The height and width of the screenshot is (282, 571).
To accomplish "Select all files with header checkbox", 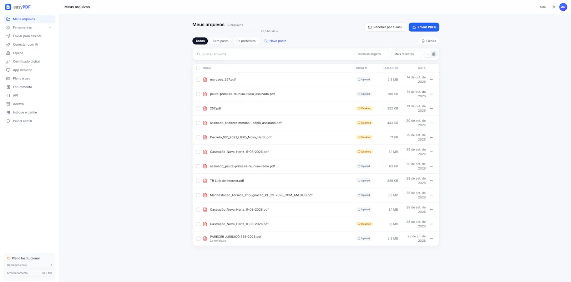I will tap(198, 68).
